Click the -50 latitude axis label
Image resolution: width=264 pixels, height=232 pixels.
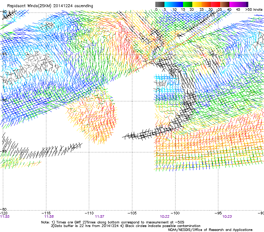[3, 100]
